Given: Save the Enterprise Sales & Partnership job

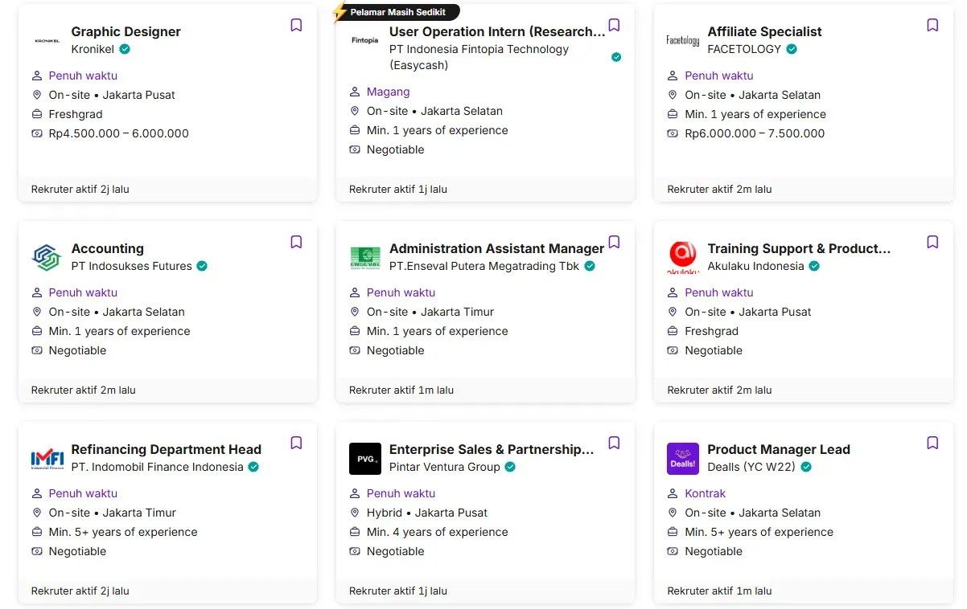Looking at the screenshot, I should click(x=614, y=443).
